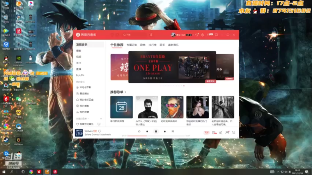Open the ONE PLAY center banner

click(x=172, y=67)
